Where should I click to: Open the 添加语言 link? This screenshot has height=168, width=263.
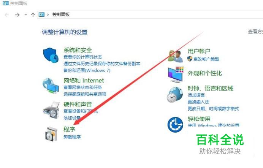click(196, 95)
